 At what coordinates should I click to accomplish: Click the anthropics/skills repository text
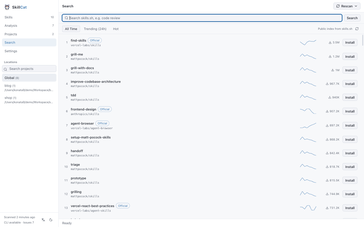click(x=85, y=114)
